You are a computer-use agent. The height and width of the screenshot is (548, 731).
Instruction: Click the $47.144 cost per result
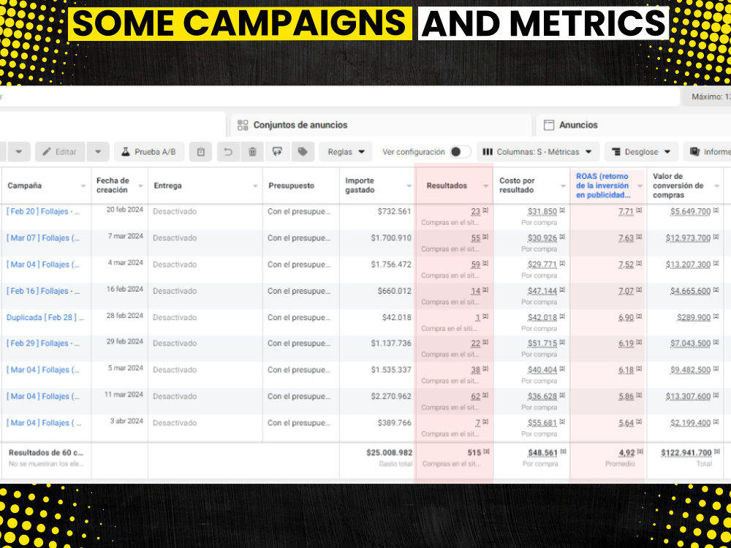coord(542,292)
